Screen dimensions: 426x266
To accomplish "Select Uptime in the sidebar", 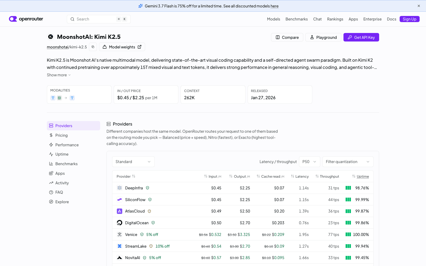I will (73, 154).
